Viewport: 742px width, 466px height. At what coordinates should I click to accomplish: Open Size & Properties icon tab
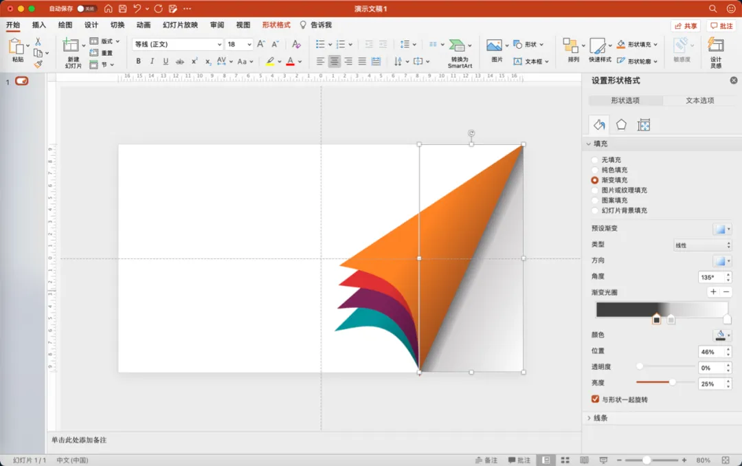(x=644, y=125)
